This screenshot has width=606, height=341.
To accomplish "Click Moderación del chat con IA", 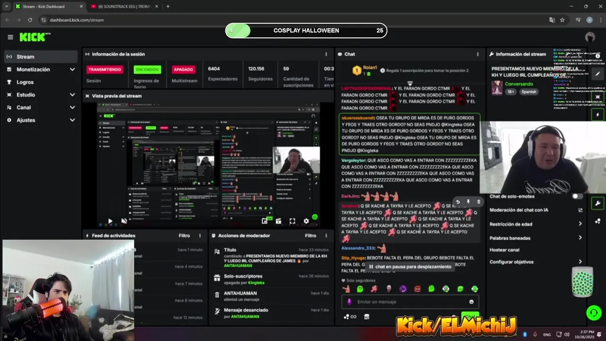I will coord(519,210).
